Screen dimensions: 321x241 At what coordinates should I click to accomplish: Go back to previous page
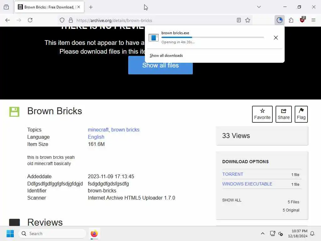point(8,20)
